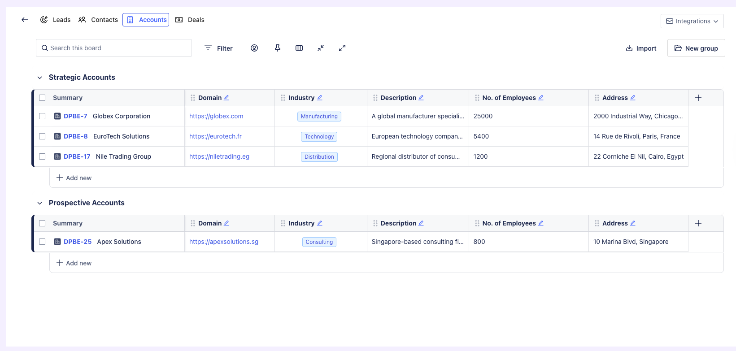Open the columns layout icon
This screenshot has height=351, width=736.
[x=299, y=48]
